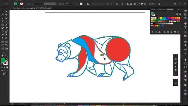
Task: Select the Gradient tool
Action: coord(6,42)
